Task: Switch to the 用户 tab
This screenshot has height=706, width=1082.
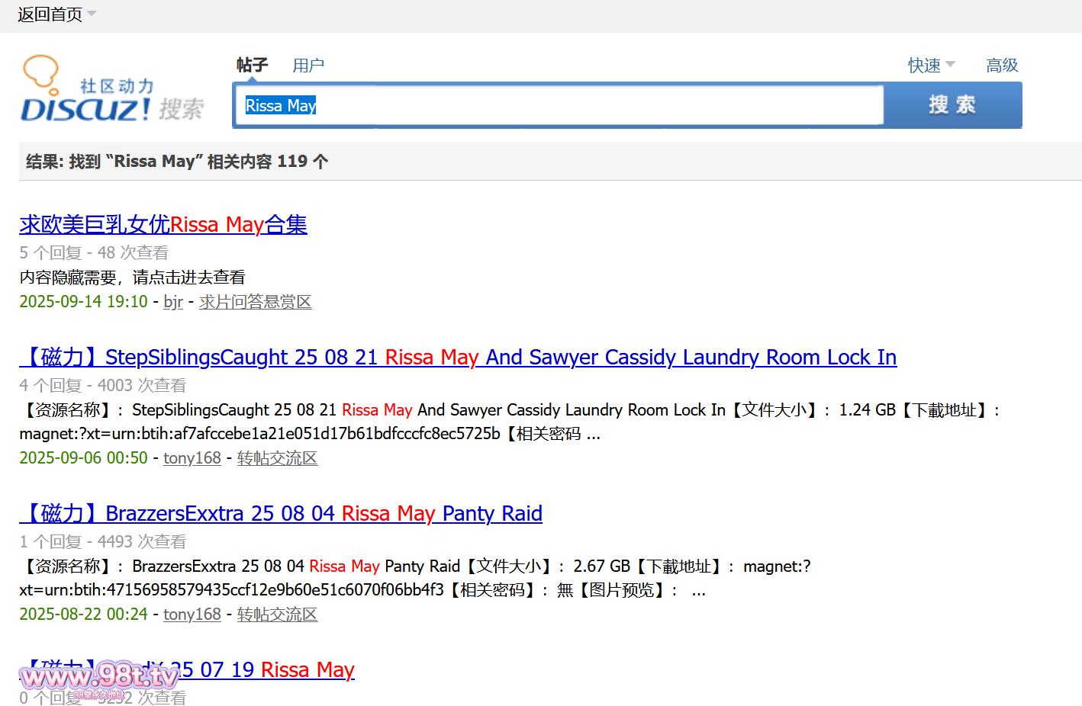Action: 308,66
